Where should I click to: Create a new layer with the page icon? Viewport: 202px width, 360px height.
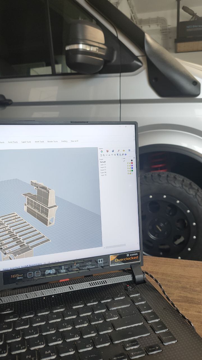coord(101,155)
